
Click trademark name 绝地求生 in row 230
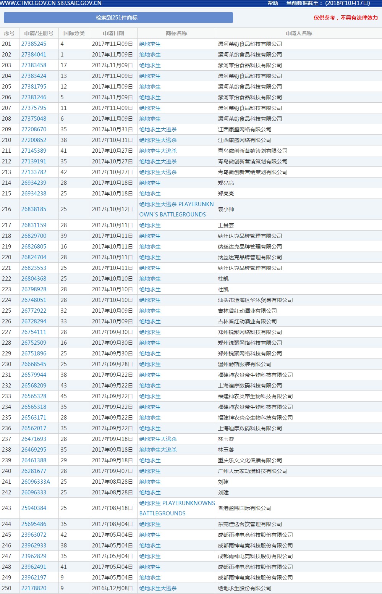point(150,364)
